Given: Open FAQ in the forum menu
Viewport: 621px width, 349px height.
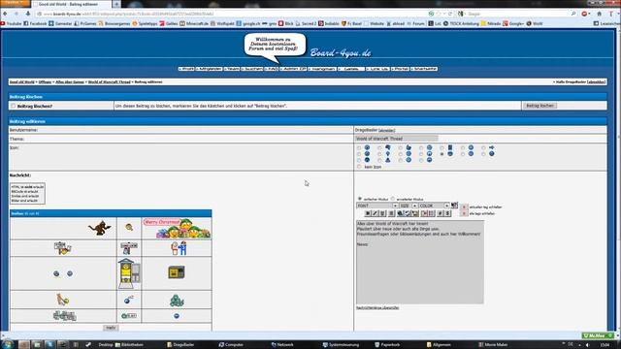Looking at the screenshot, I should point(272,69).
